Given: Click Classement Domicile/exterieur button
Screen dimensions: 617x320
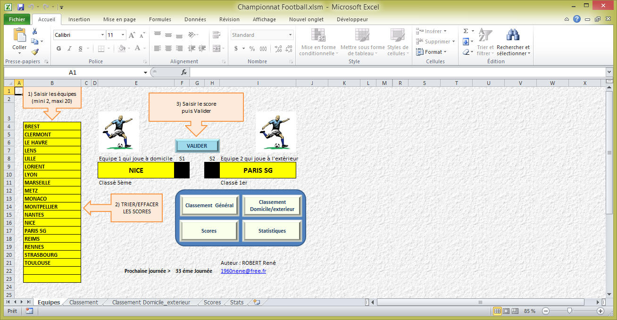Looking at the screenshot, I should [272, 206].
